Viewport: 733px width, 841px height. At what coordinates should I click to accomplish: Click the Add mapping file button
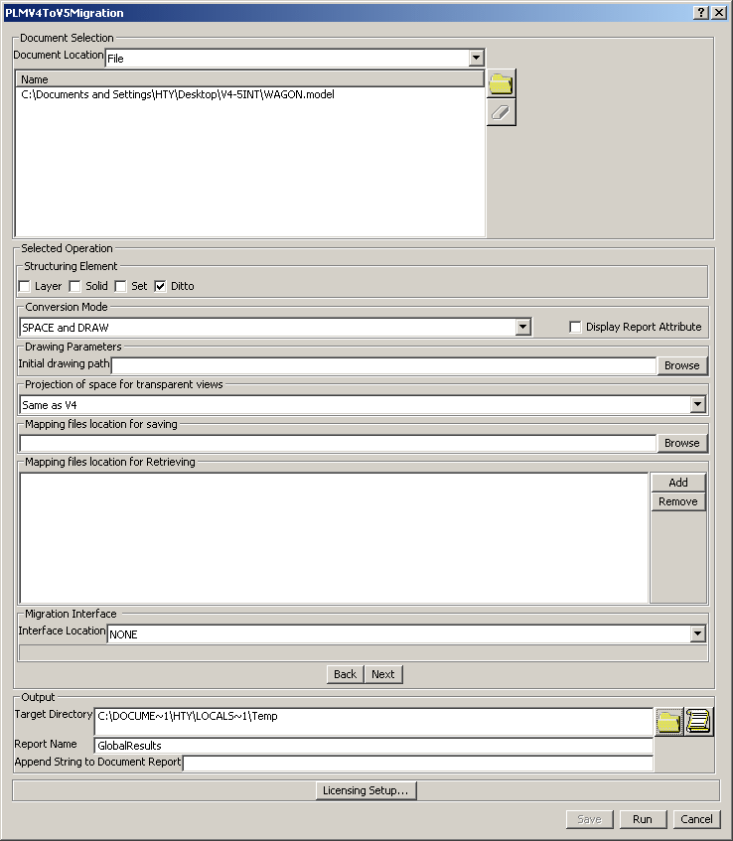pos(678,483)
